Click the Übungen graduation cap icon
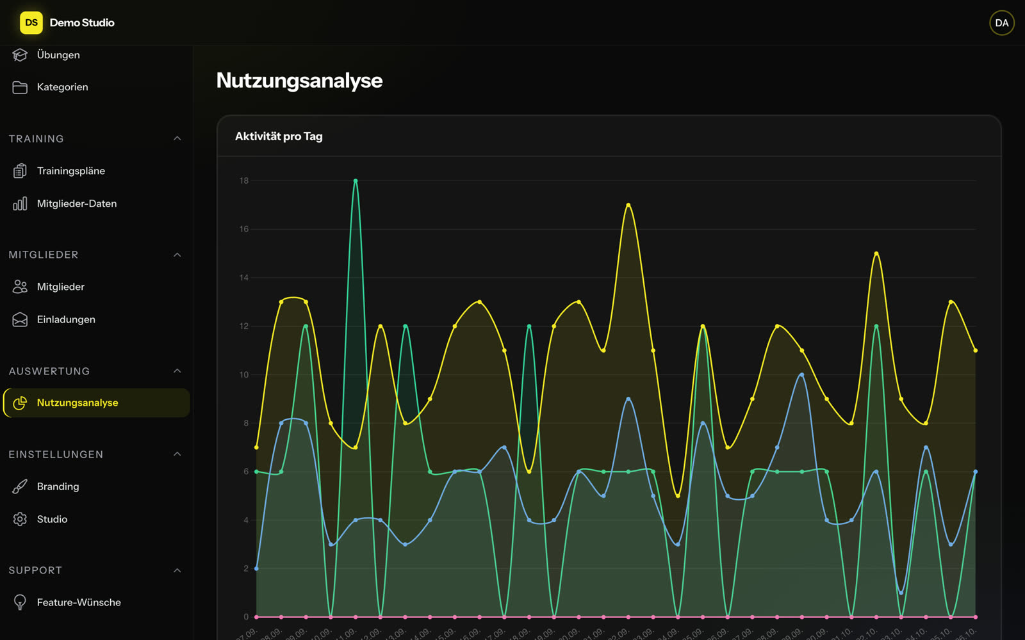Viewport: 1025px width, 640px height. click(x=20, y=55)
